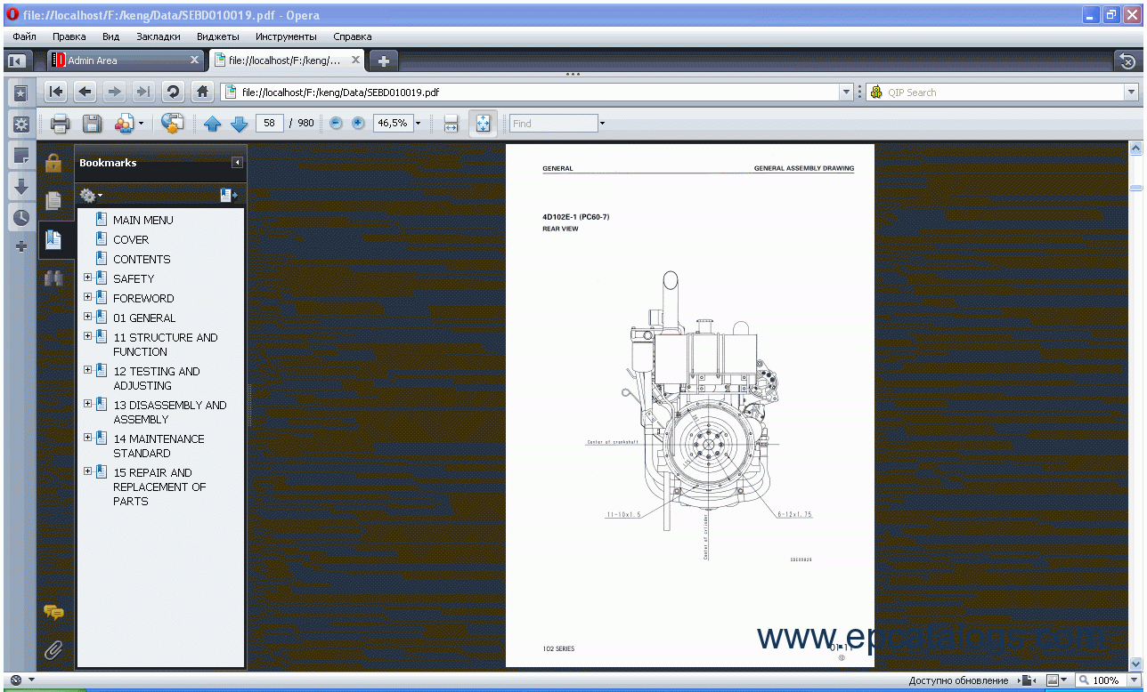This screenshot has height=692, width=1147.
Task: Expand 13 DISASSEMBLY AND ASSEMBLY bookmark
Action: [87, 404]
